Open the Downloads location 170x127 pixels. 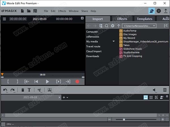click(x=93, y=56)
